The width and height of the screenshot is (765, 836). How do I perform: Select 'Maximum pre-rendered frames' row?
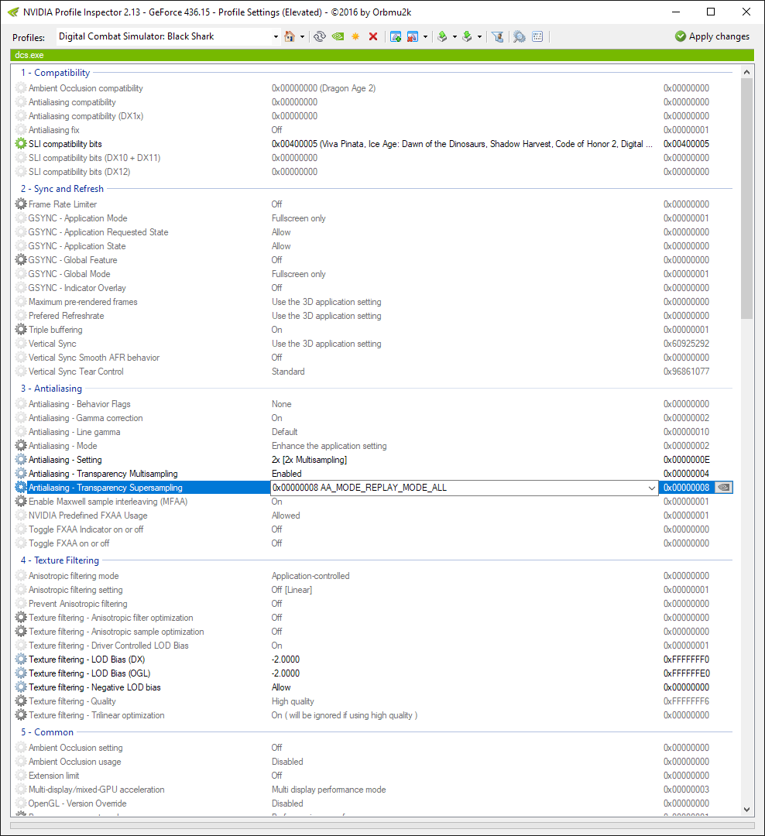(x=373, y=302)
